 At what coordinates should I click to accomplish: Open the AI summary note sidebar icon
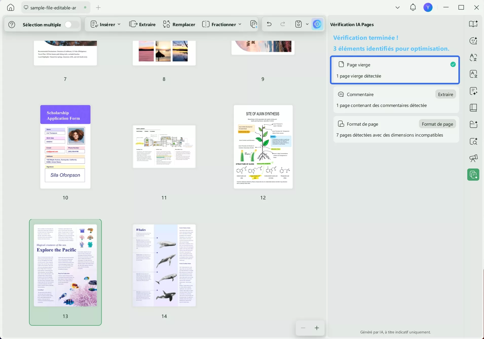click(473, 91)
